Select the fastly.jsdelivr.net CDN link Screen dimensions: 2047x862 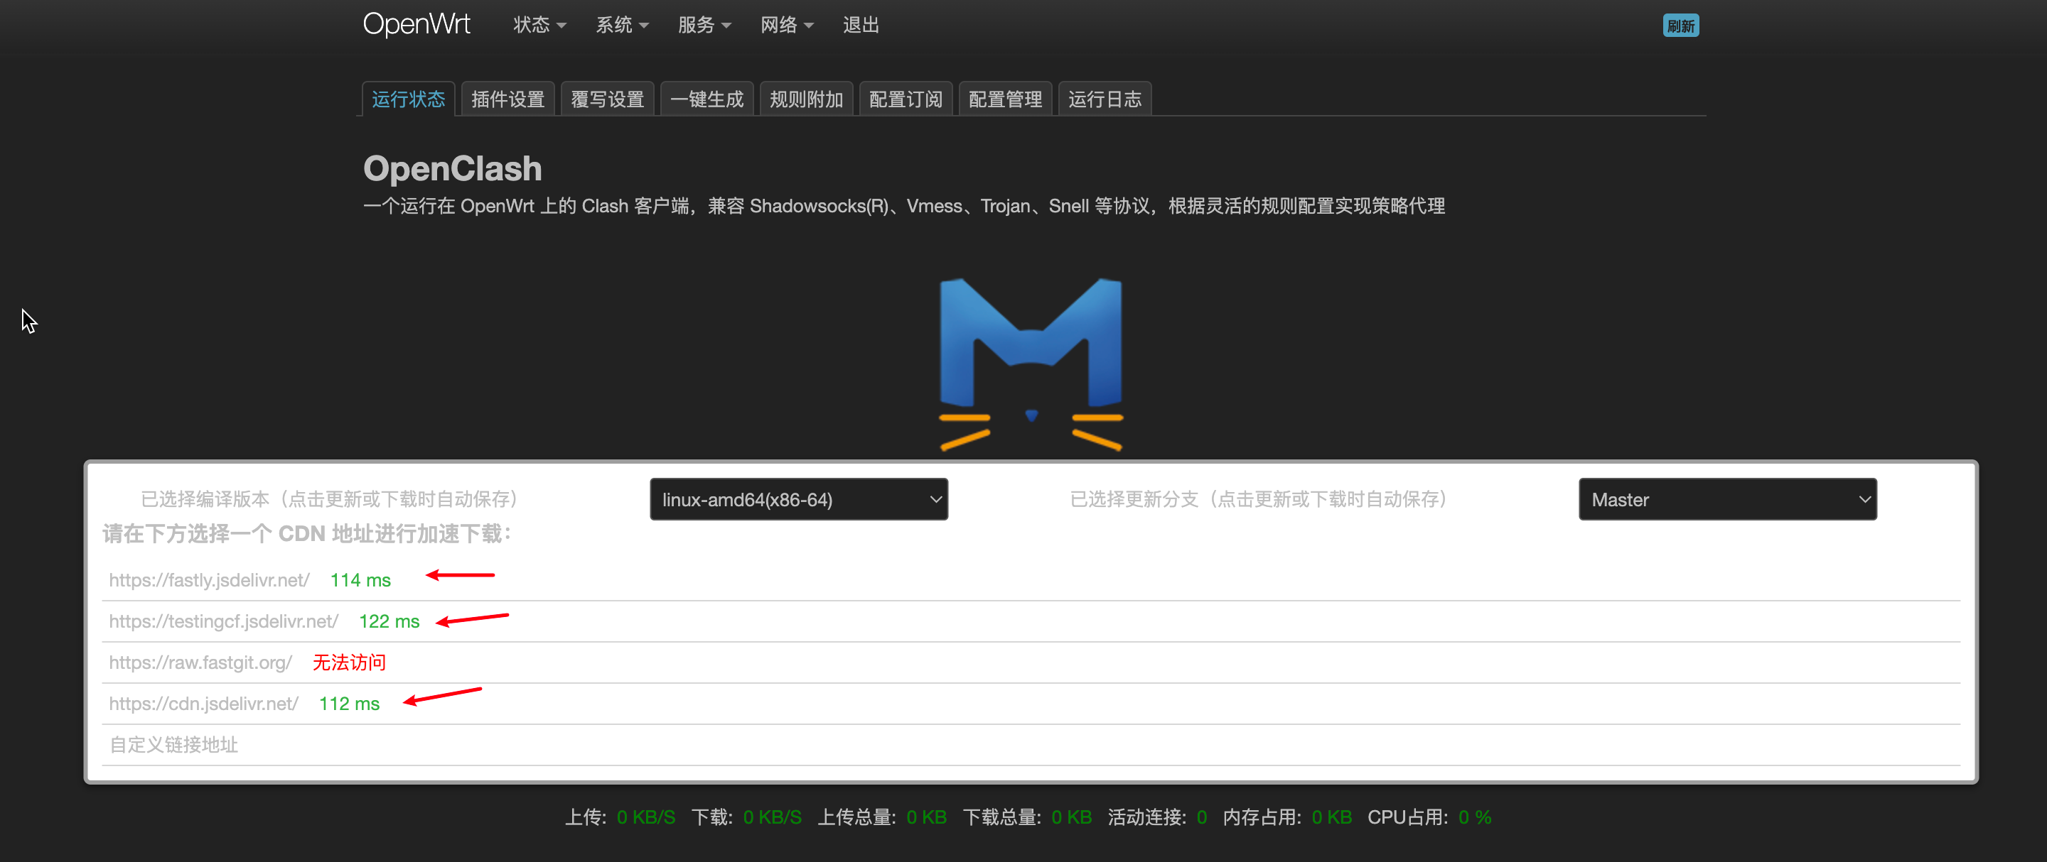coord(209,579)
